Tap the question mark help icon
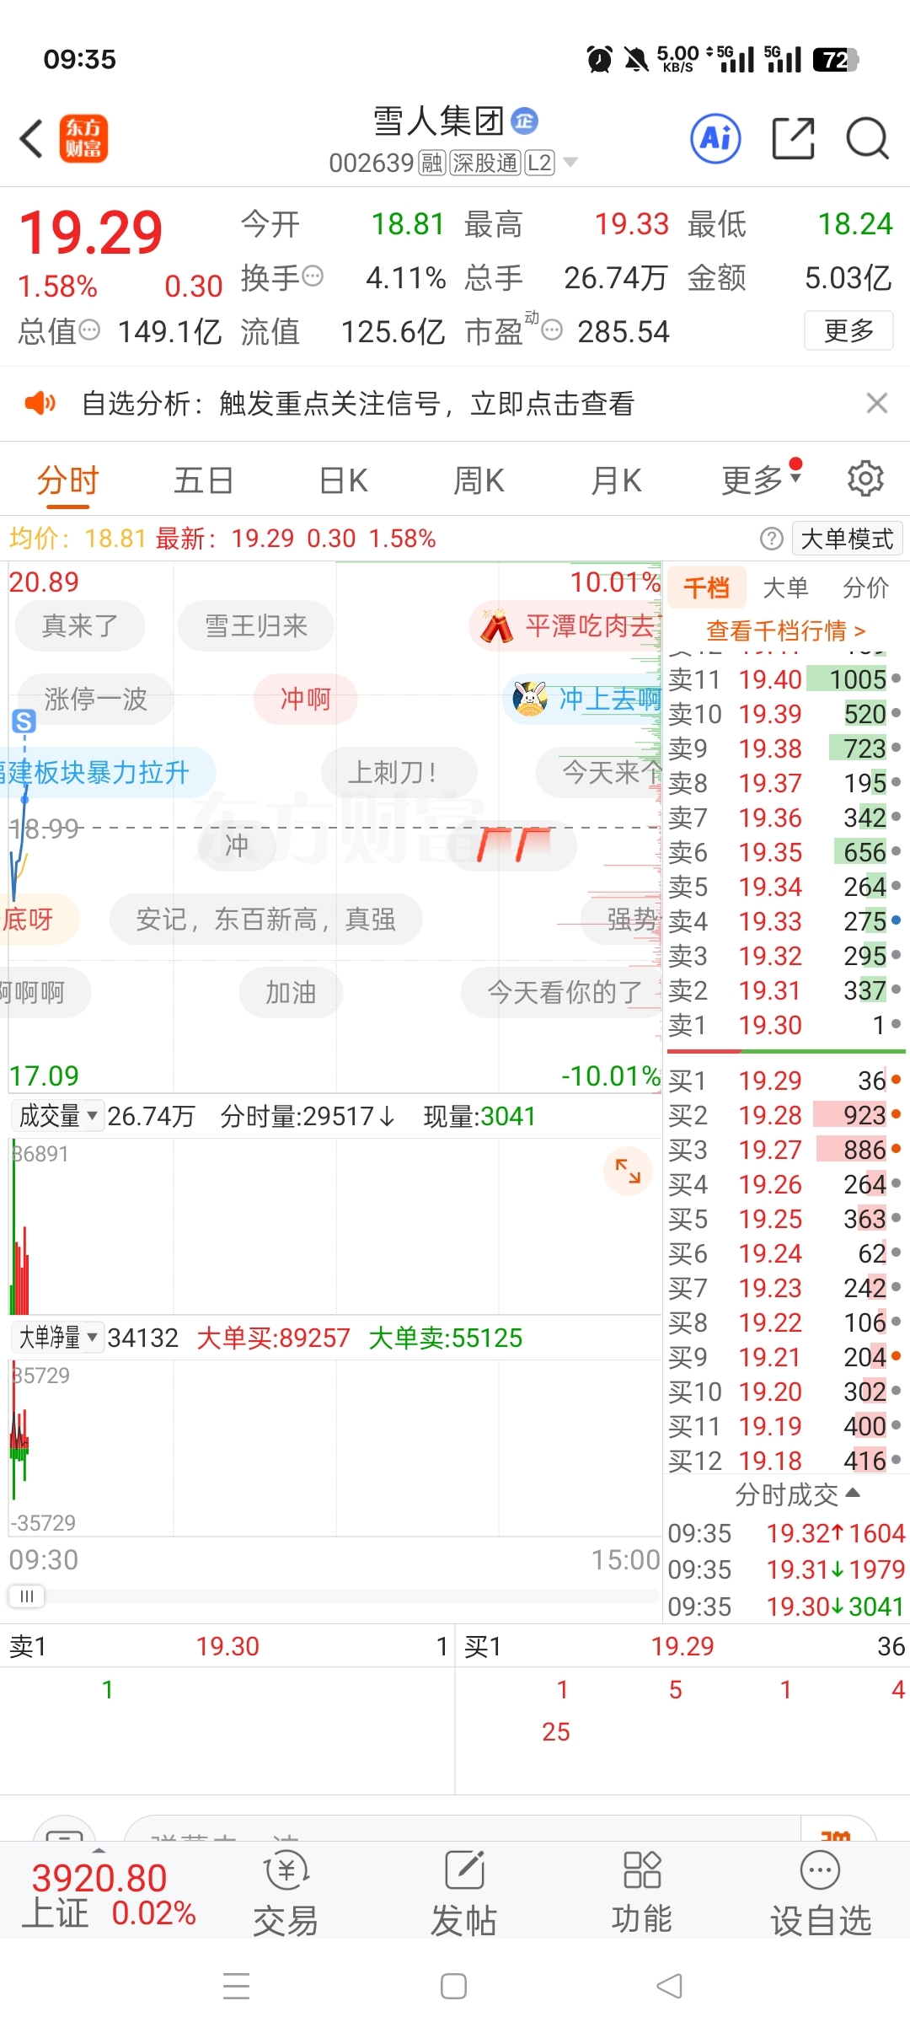This screenshot has width=910, height=2033. 771,539
